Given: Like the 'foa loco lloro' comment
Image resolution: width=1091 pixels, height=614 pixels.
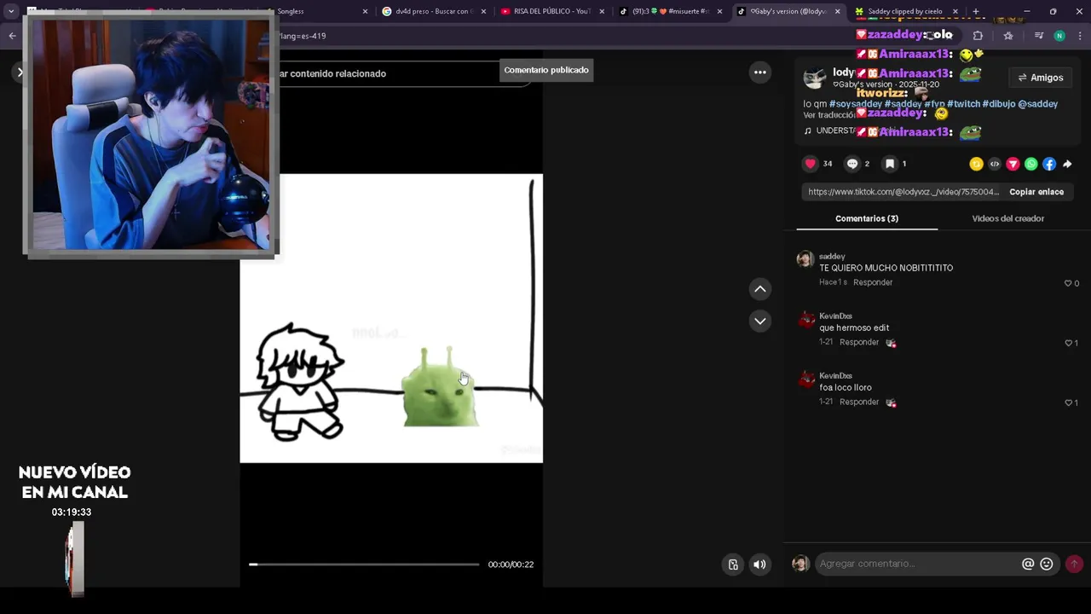Looking at the screenshot, I should (x=1068, y=403).
